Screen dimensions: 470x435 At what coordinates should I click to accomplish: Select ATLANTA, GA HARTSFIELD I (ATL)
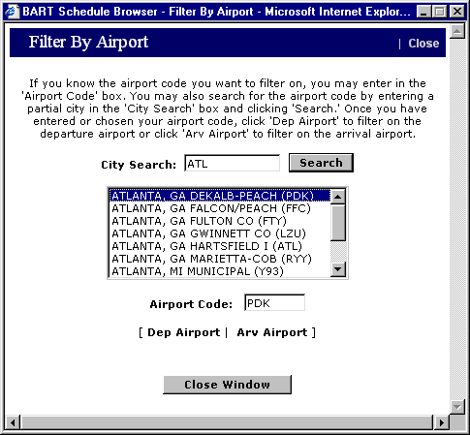(x=220, y=246)
